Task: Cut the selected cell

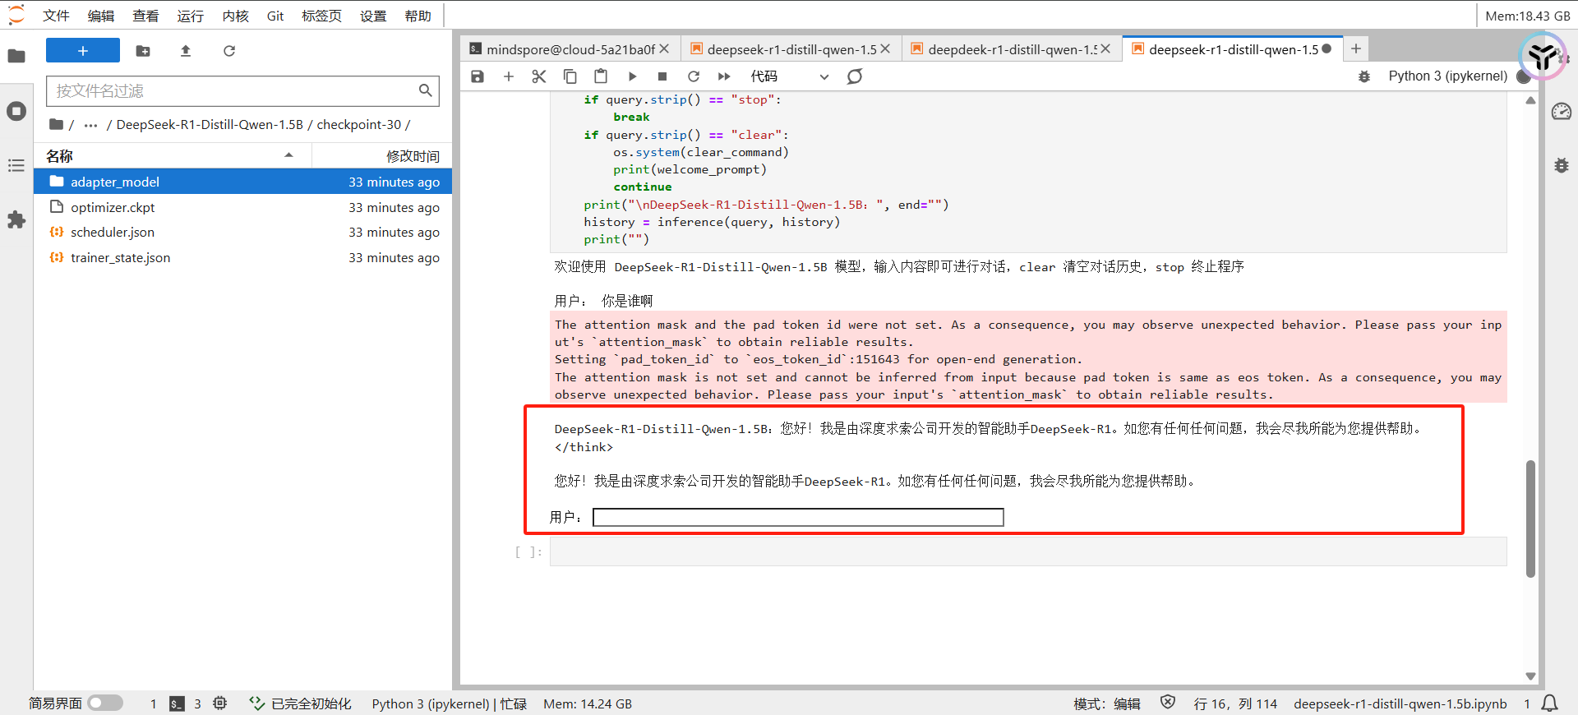Action: pyautogui.click(x=539, y=76)
